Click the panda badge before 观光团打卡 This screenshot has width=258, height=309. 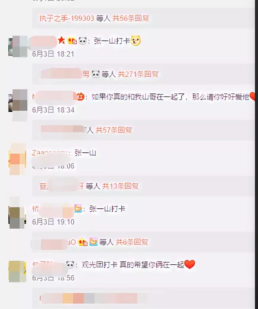point(70,264)
